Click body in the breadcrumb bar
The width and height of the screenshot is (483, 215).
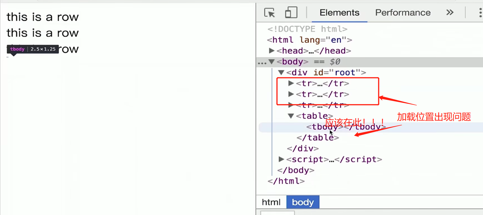303,202
